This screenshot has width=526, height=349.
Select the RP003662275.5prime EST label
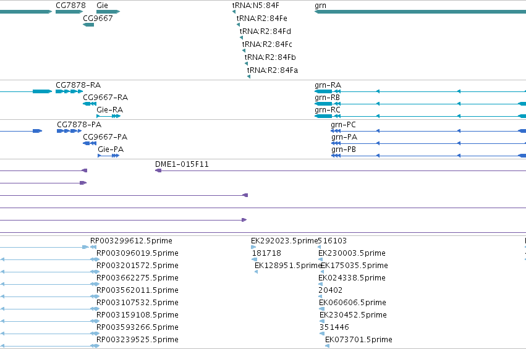tap(137, 278)
